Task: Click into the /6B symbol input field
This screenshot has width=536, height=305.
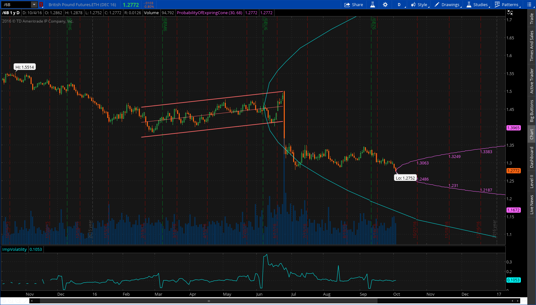Action: 16,5
